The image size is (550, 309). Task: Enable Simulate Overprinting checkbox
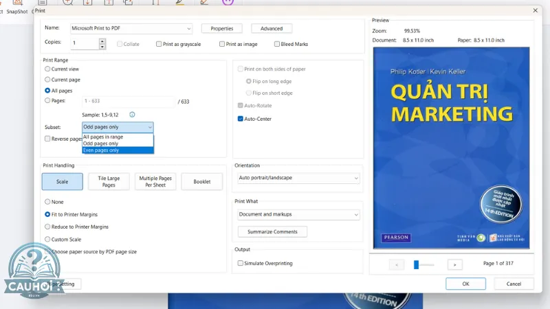(240, 263)
